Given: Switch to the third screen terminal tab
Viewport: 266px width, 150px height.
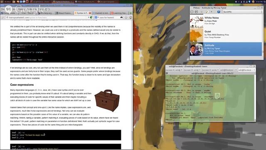Looking at the screenshot, I should [210, 70].
